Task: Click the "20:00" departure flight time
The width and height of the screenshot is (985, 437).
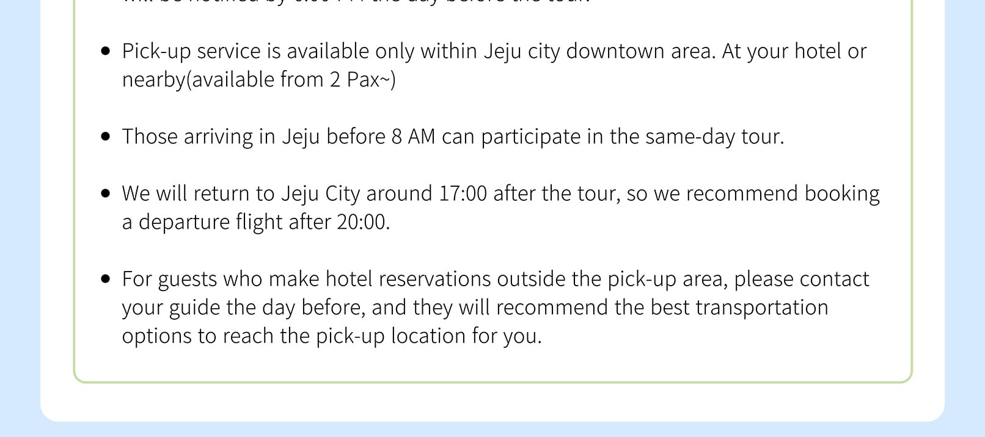Action: click(362, 222)
